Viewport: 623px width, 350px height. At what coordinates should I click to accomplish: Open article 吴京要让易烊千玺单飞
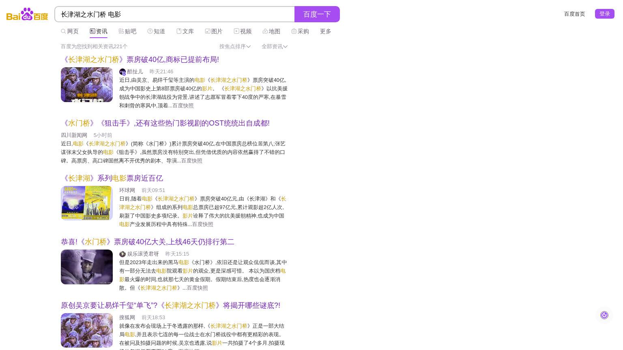pos(170,305)
